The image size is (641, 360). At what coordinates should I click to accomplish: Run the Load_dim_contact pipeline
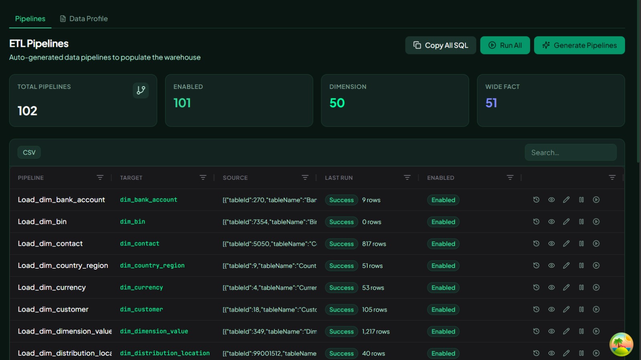(x=596, y=243)
